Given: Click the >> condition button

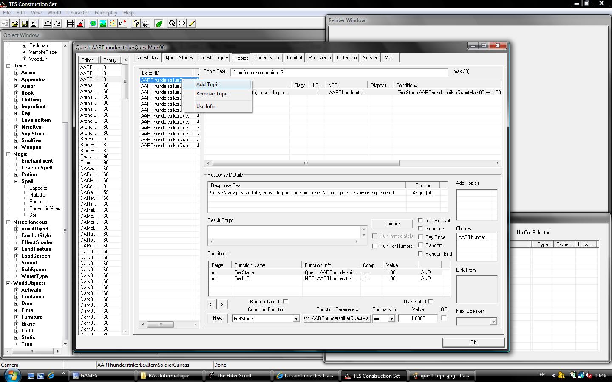Looking at the screenshot, I should [x=223, y=304].
